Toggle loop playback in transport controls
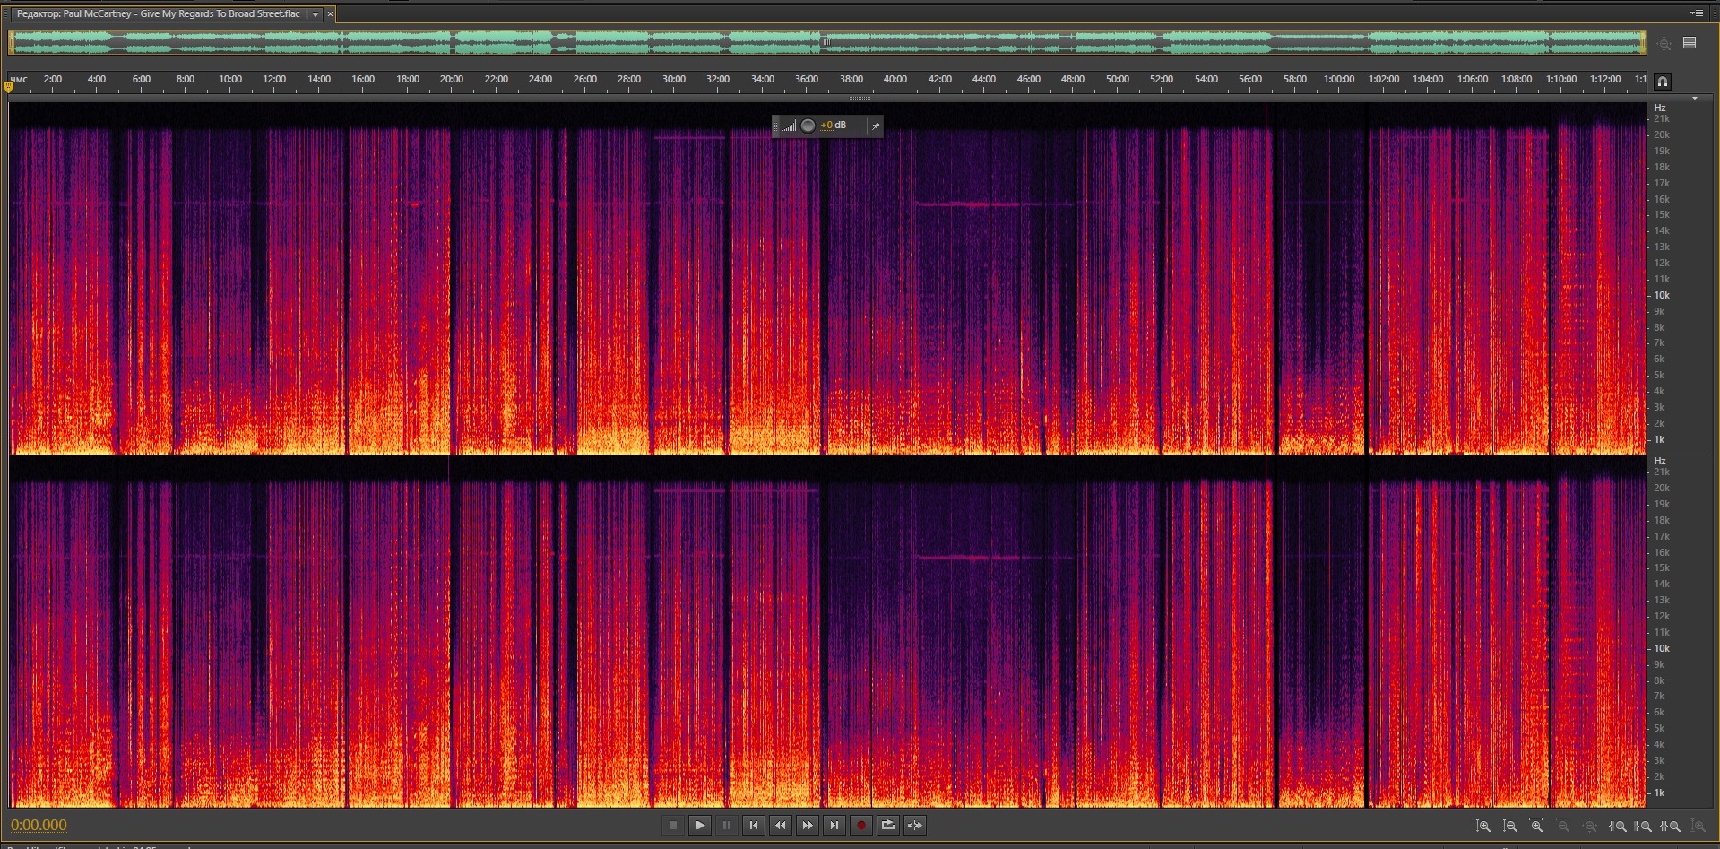 click(887, 826)
